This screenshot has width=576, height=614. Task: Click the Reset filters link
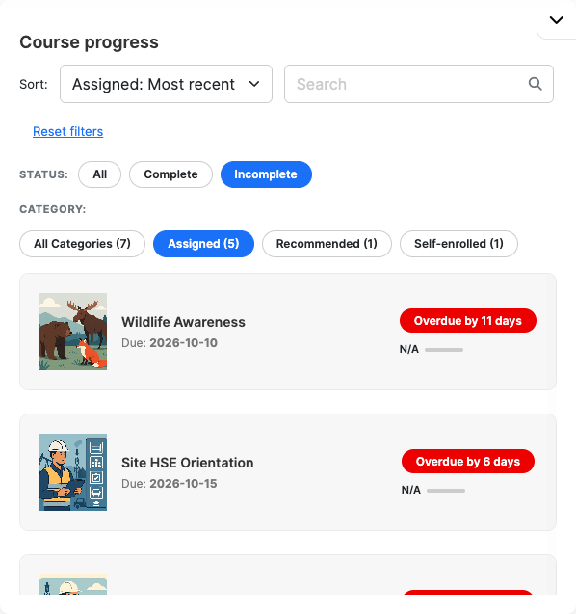click(x=68, y=131)
